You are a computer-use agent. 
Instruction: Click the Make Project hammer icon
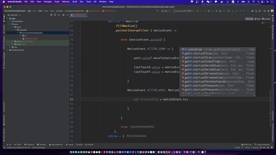157,11
